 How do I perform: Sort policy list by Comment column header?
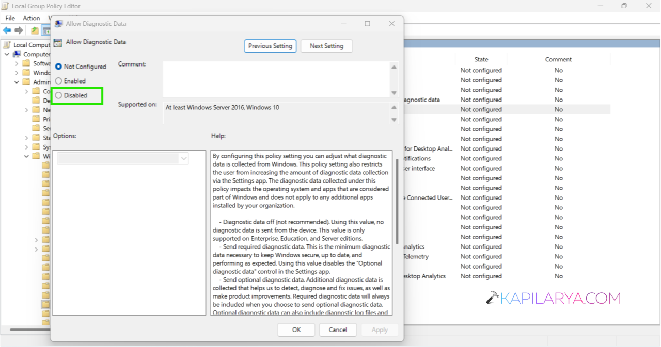coord(558,59)
